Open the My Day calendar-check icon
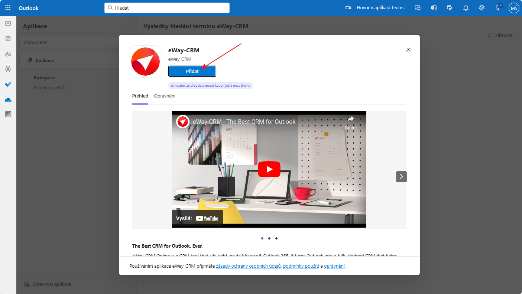 [x=450, y=8]
